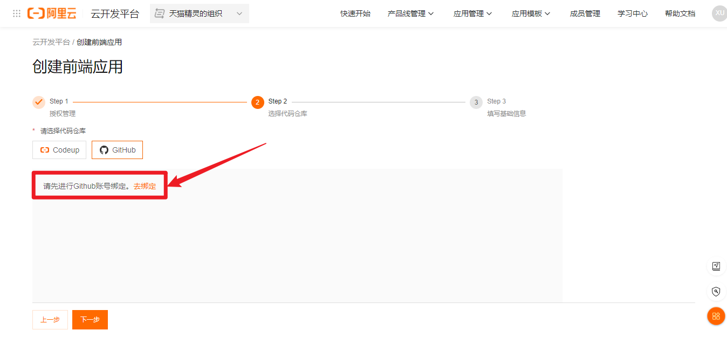Click the Step 1 completed checkmark
This screenshot has width=727, height=337.
[x=39, y=102]
